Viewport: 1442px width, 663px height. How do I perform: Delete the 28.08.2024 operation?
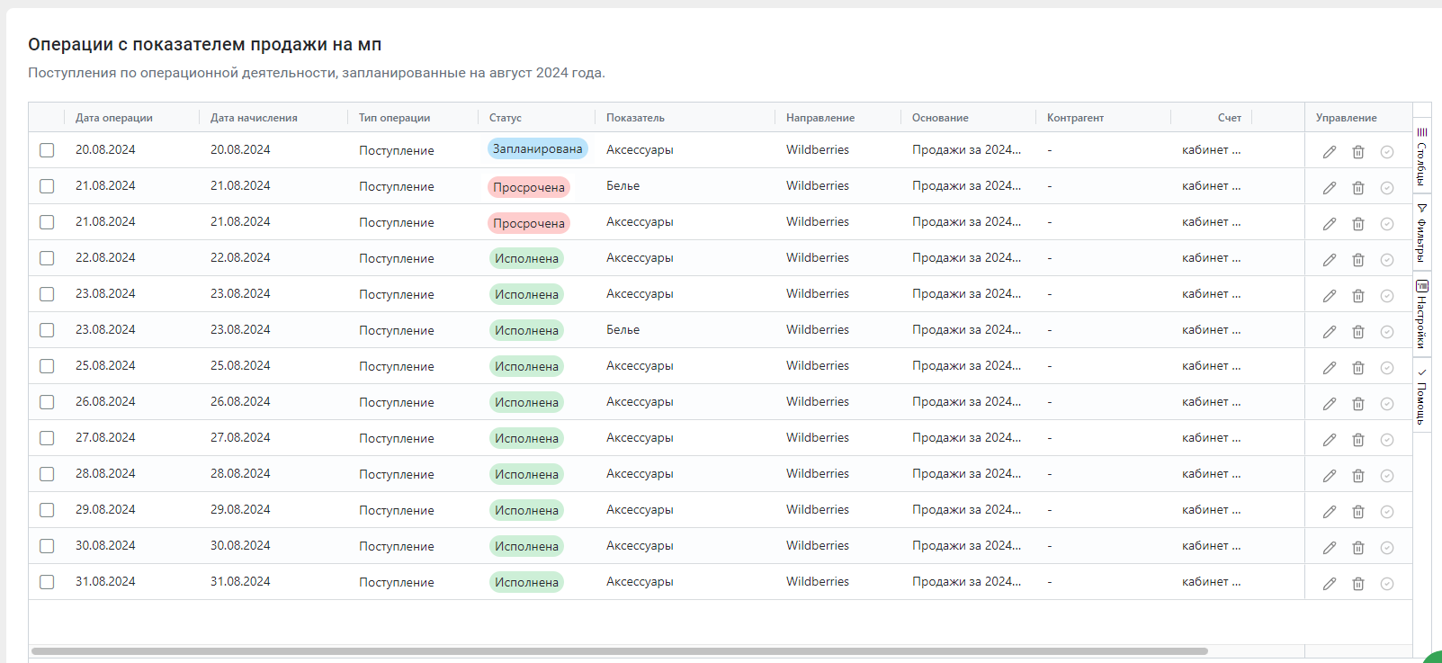1358,476
